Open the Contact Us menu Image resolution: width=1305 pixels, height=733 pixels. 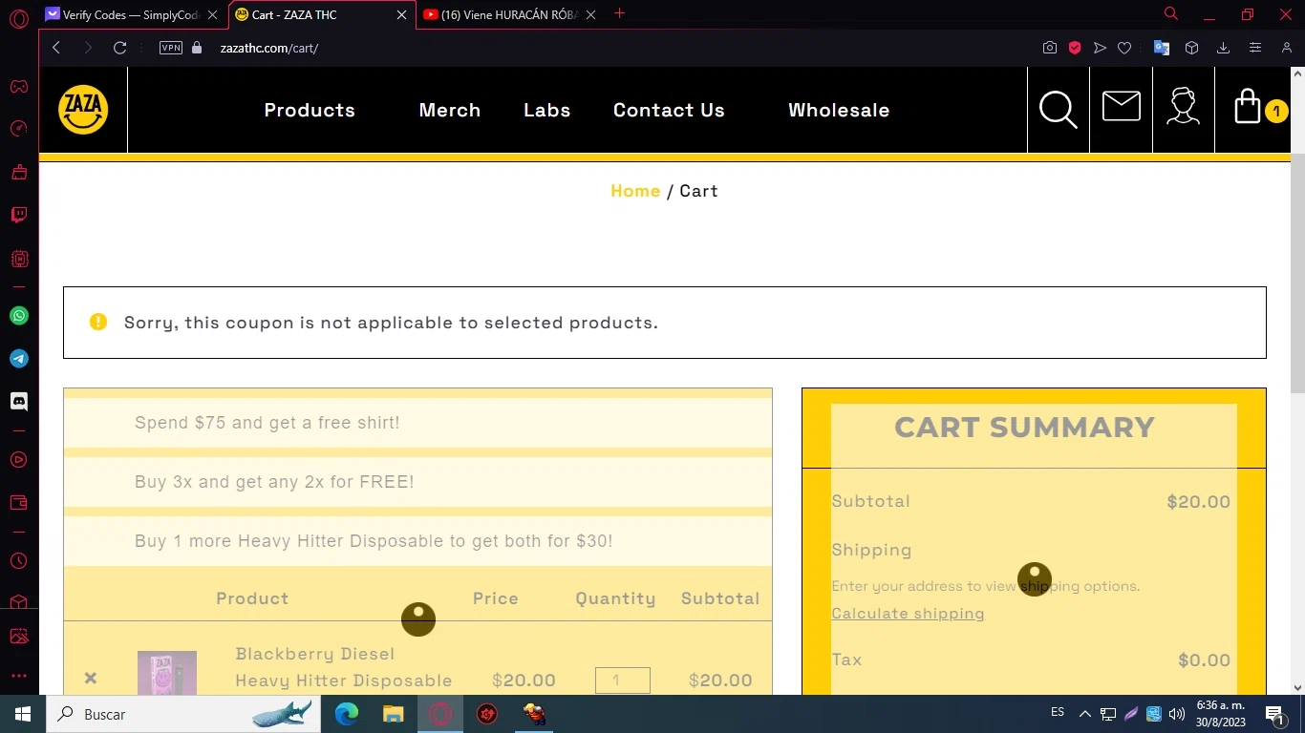point(669,110)
